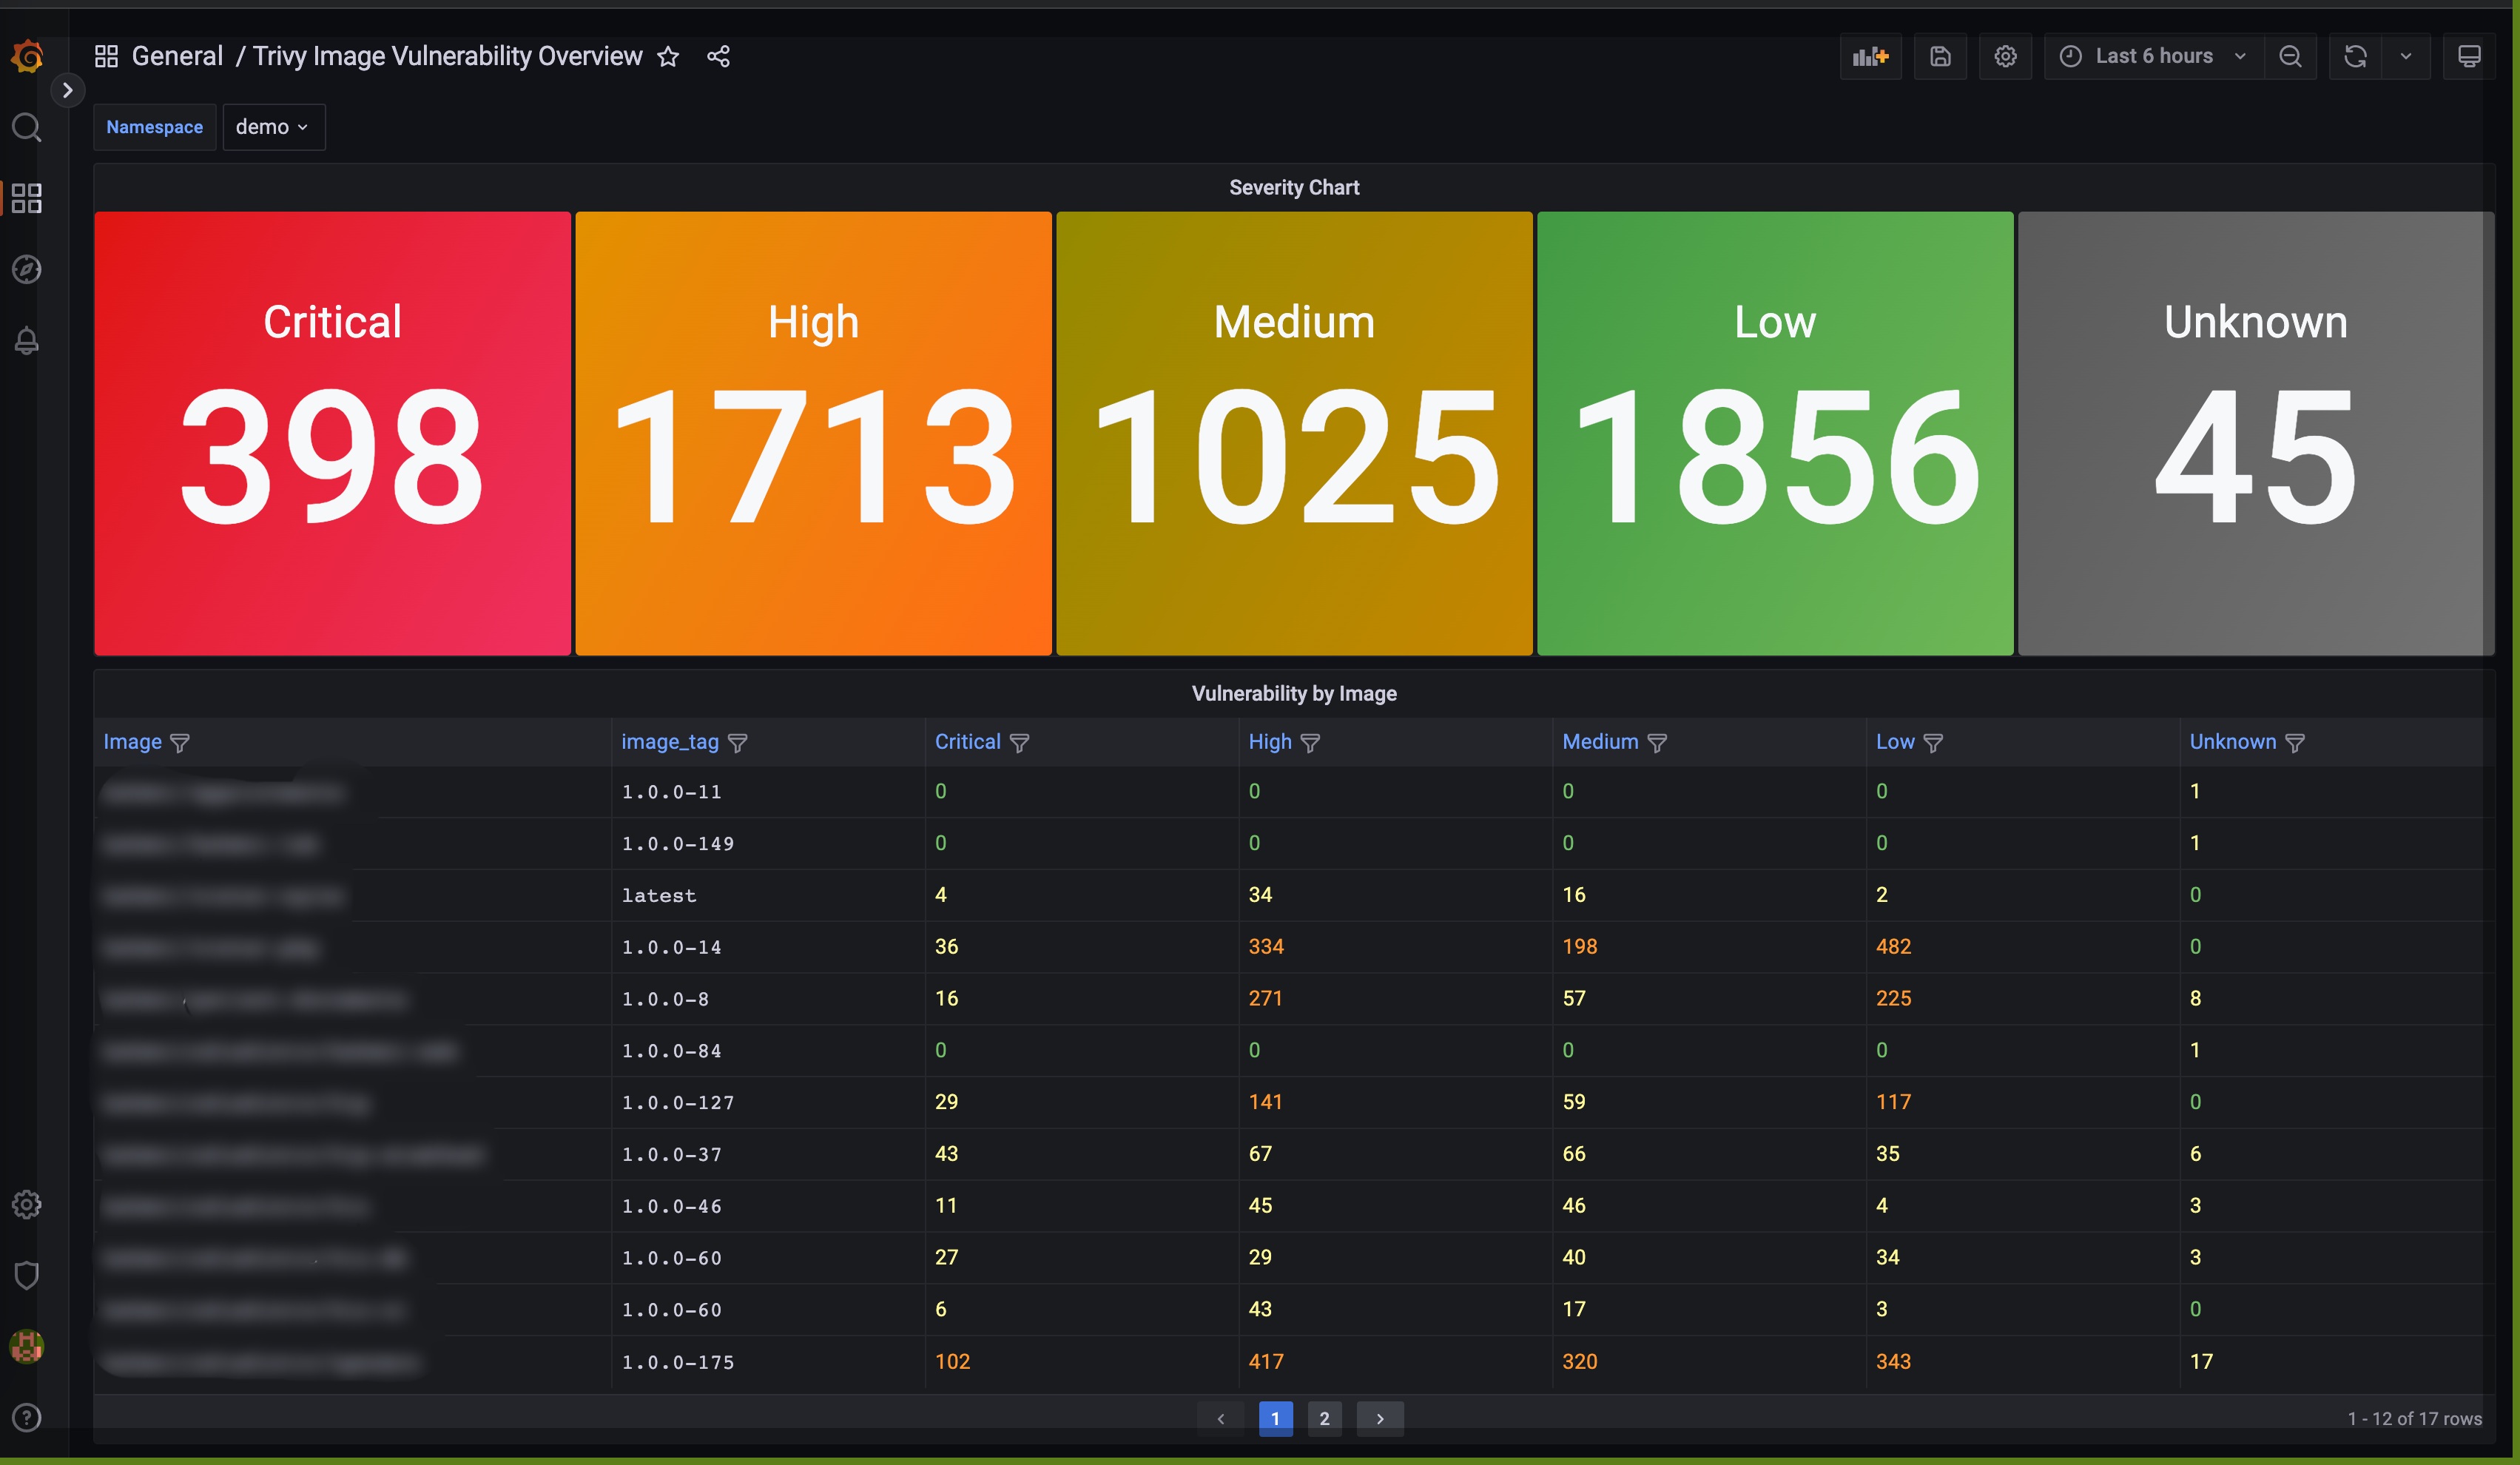Click the General folder breadcrumb link
The width and height of the screenshot is (2520, 1465).
click(x=177, y=56)
